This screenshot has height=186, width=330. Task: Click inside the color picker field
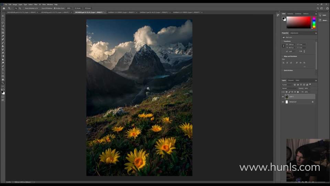pos(298,23)
